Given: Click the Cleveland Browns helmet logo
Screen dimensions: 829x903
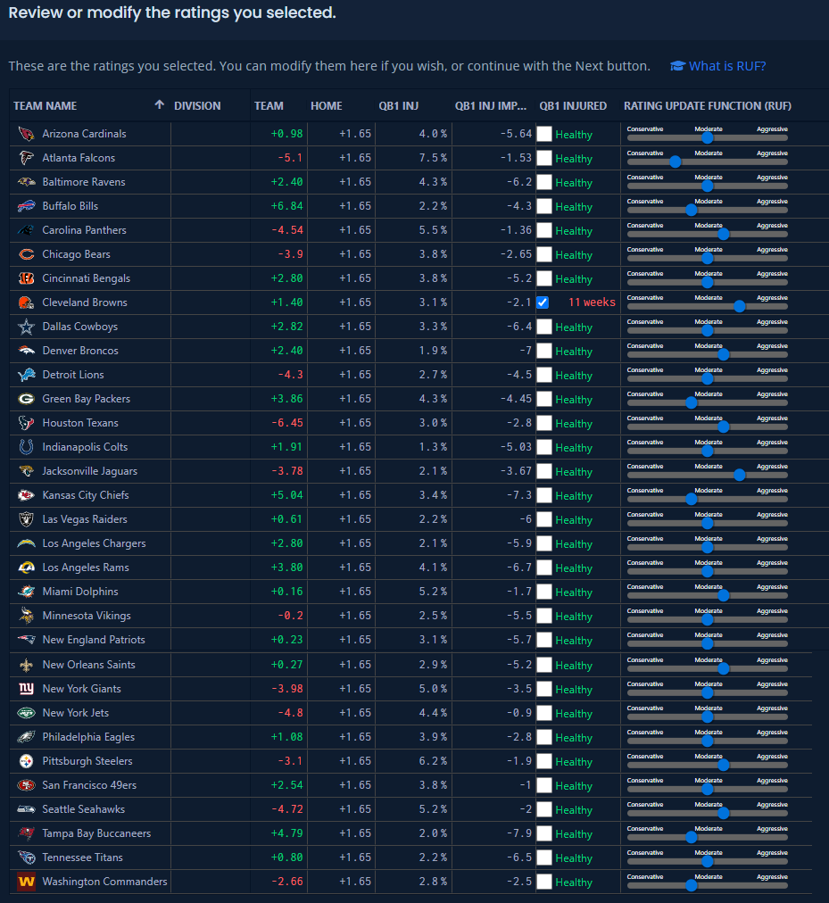Looking at the screenshot, I should click(x=26, y=302).
